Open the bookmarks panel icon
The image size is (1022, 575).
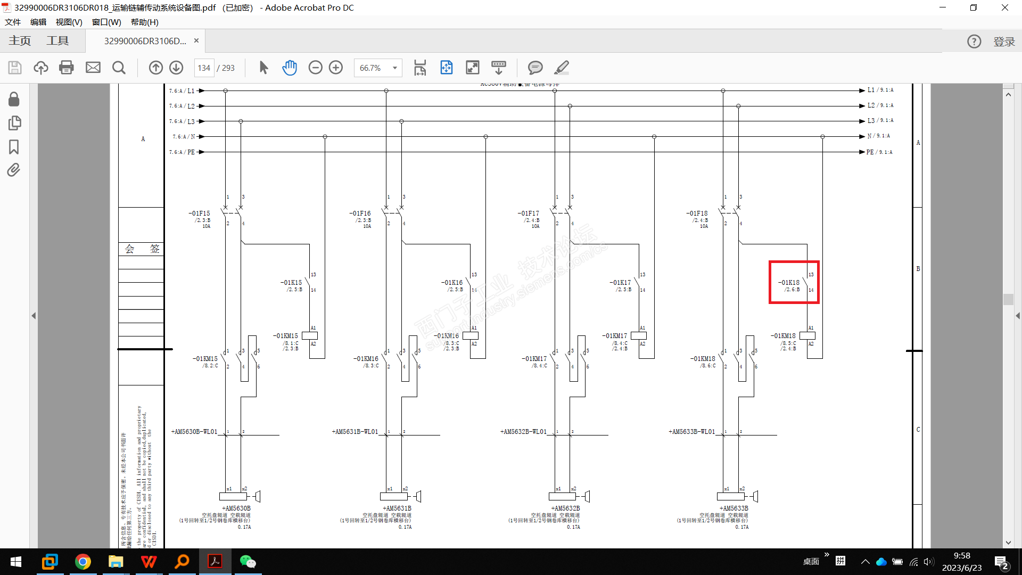14,147
